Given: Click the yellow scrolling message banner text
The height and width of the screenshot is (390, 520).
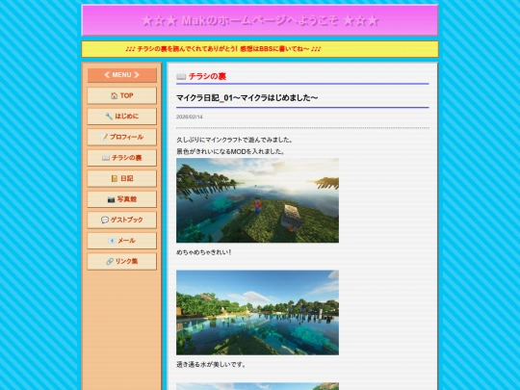Looking at the screenshot, I should pos(222,49).
